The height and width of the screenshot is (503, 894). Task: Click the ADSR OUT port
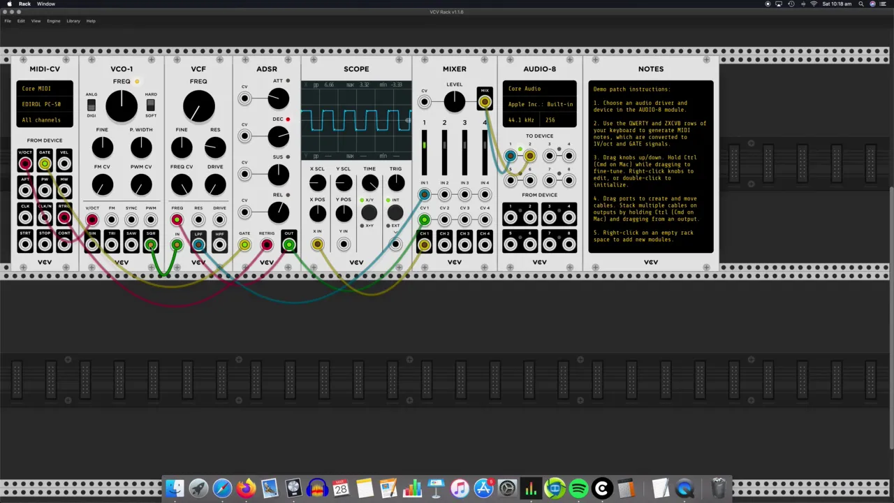[x=288, y=245]
